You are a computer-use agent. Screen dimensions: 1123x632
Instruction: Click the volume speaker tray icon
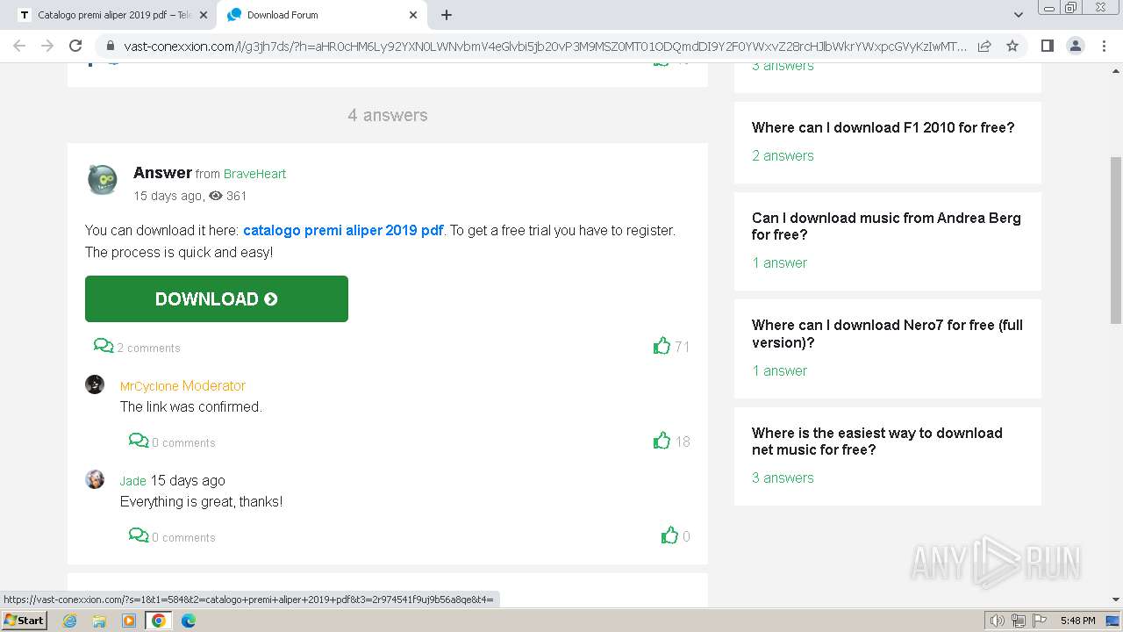(998, 621)
